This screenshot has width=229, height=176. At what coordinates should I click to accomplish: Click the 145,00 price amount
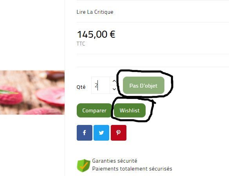92,34
